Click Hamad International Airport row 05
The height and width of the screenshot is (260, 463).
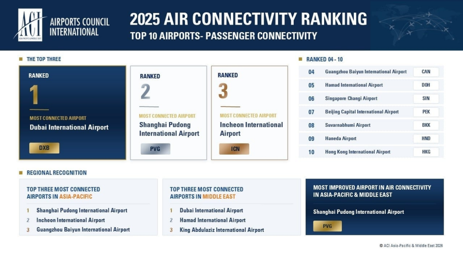pos(371,85)
